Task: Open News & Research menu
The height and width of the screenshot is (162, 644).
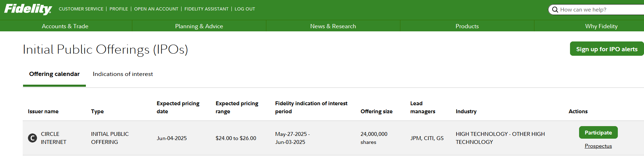Action: pyautogui.click(x=333, y=26)
